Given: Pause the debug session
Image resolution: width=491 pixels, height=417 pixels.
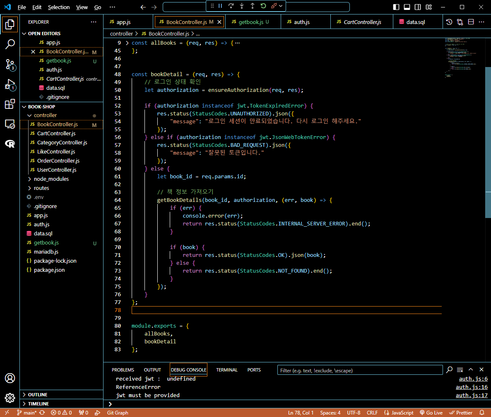Looking at the screenshot, I should [x=220, y=6].
